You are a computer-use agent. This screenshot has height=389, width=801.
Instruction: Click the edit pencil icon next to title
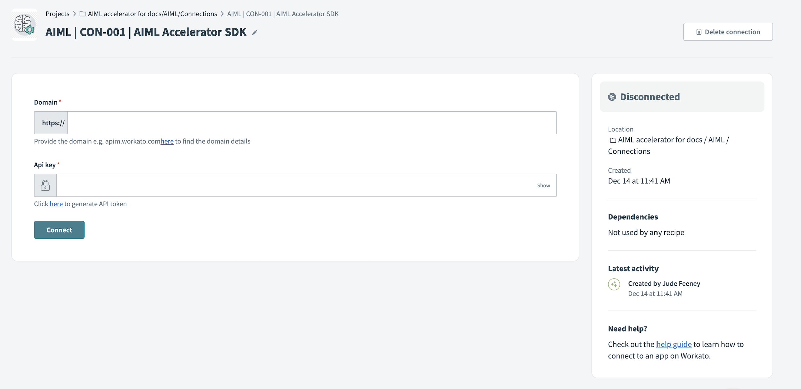point(254,32)
